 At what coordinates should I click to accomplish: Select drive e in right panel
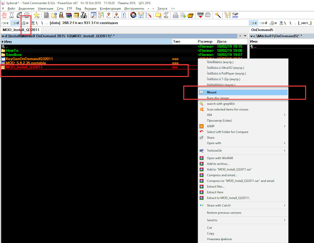273,23
